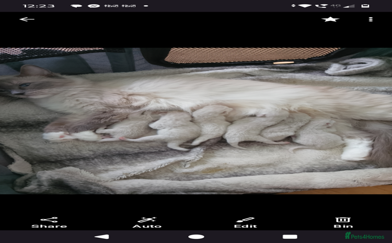Choose the "Auto" text label
The height and width of the screenshot is (243, 392).
[x=147, y=227]
